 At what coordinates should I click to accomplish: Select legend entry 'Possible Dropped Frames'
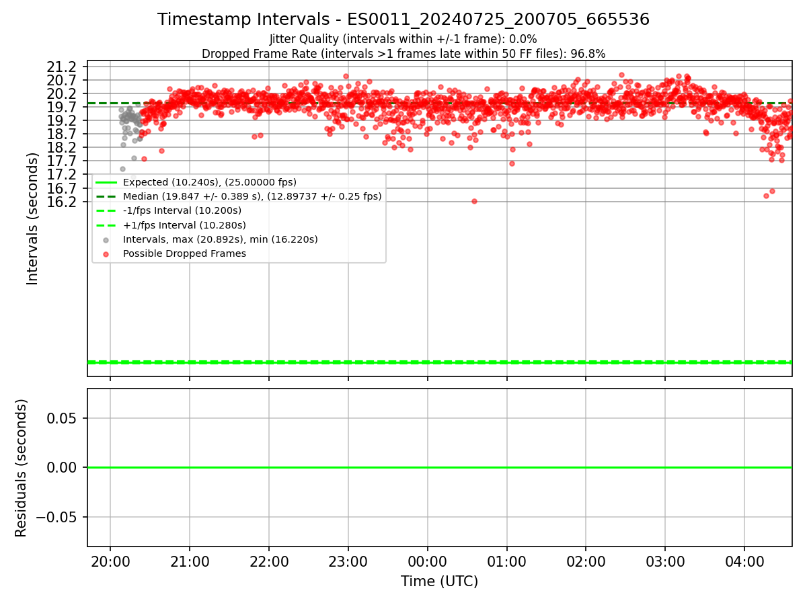tap(184, 253)
